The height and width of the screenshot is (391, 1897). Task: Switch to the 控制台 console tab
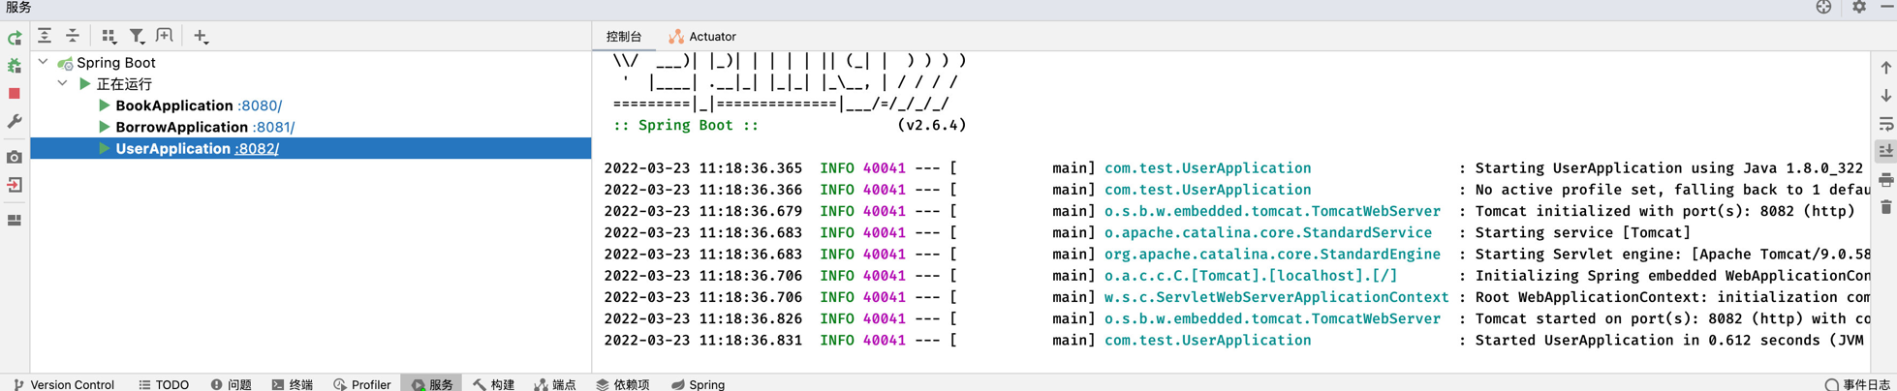(x=624, y=36)
